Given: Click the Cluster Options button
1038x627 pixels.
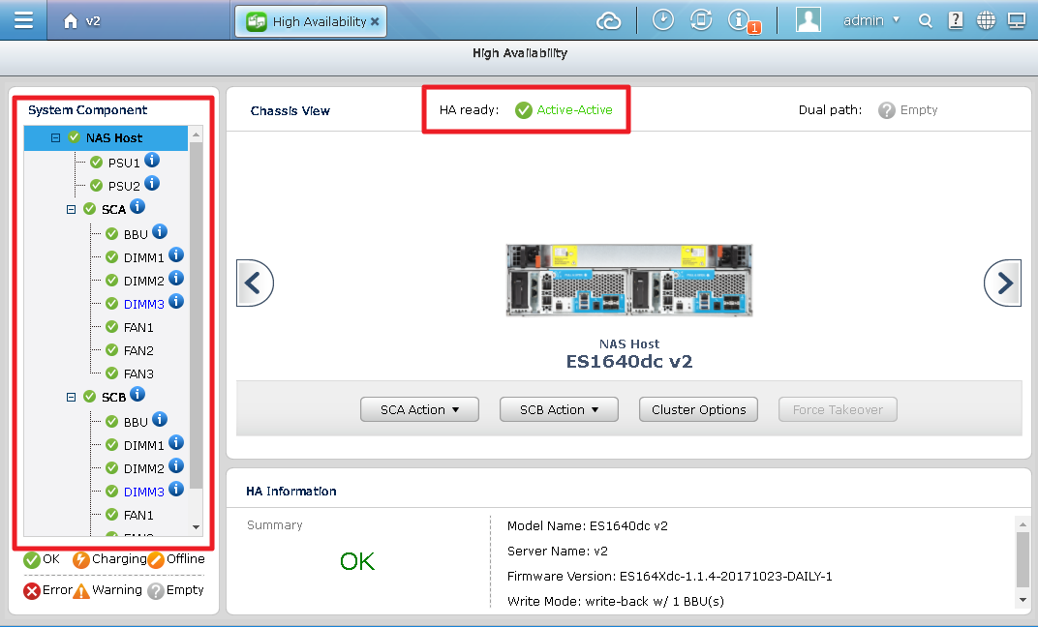Looking at the screenshot, I should 698,409.
